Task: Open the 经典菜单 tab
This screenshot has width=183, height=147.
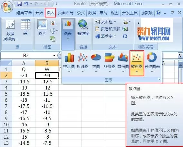Action: coord(24,13)
